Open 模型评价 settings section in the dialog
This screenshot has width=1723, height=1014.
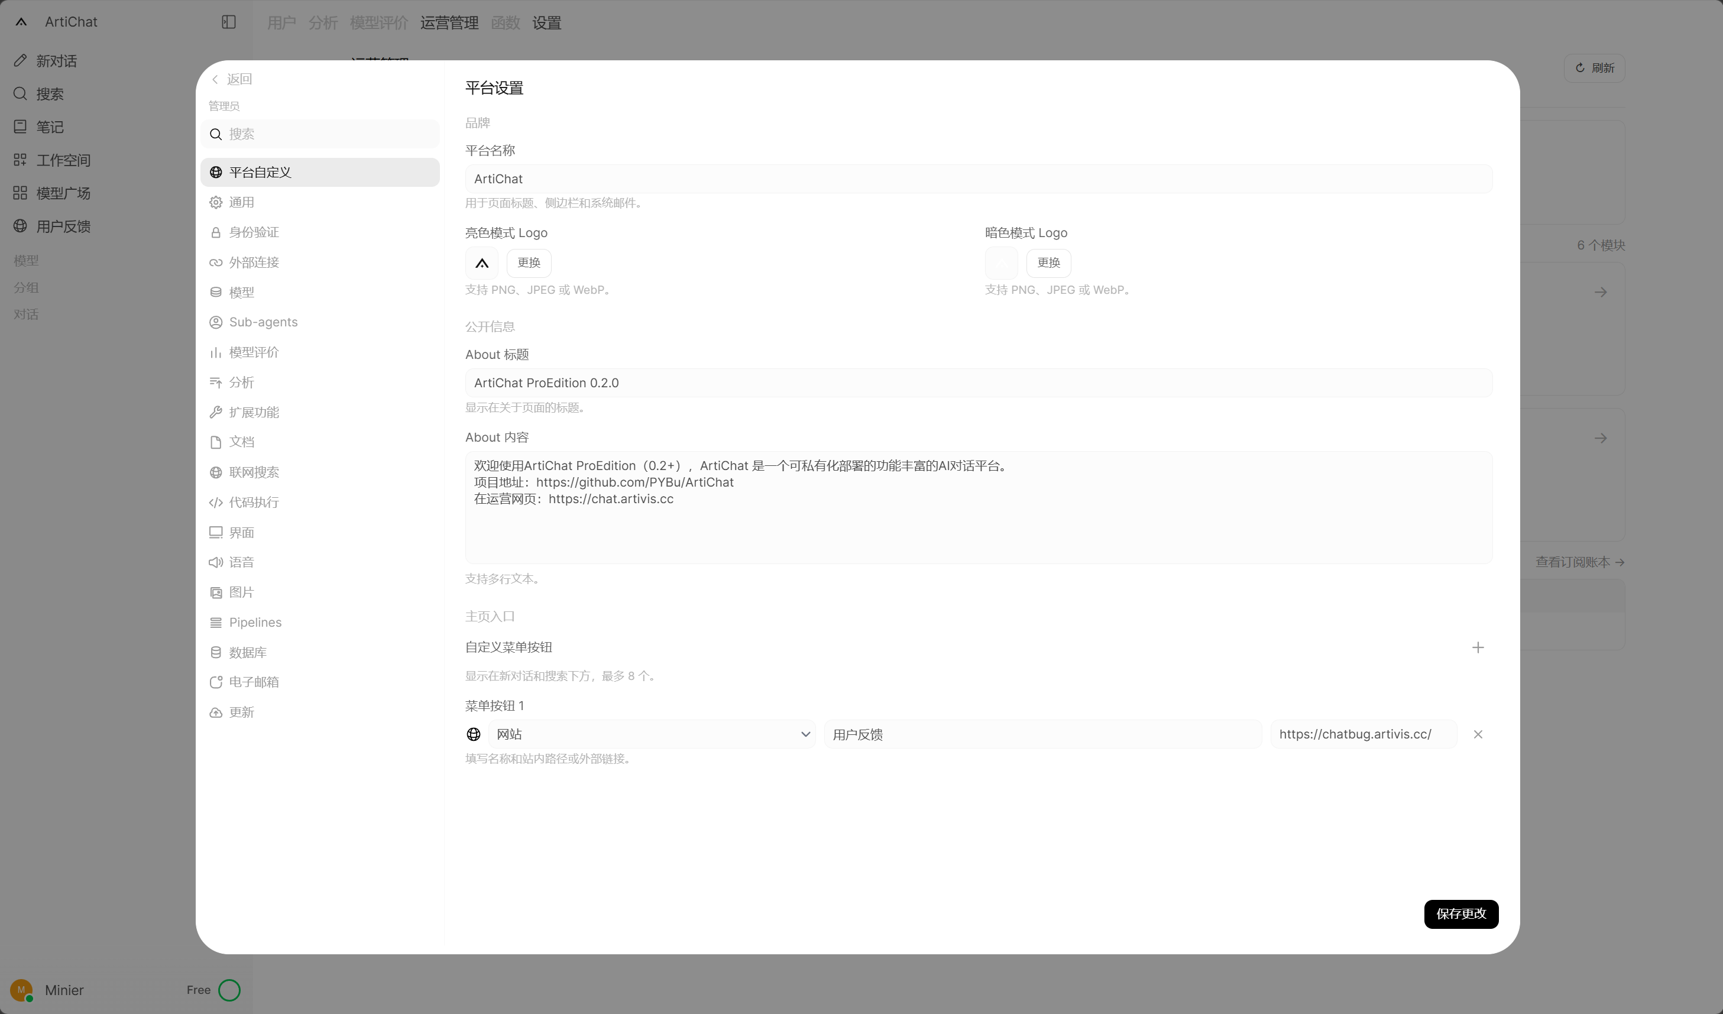click(x=320, y=352)
